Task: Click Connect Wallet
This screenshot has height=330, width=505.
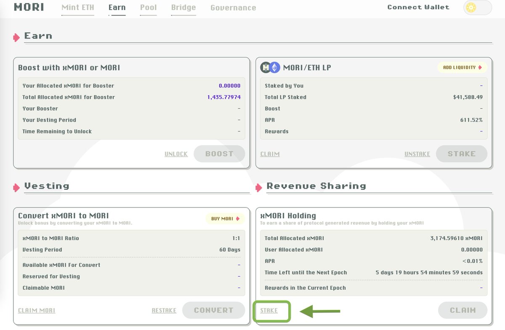Action: 418,7
